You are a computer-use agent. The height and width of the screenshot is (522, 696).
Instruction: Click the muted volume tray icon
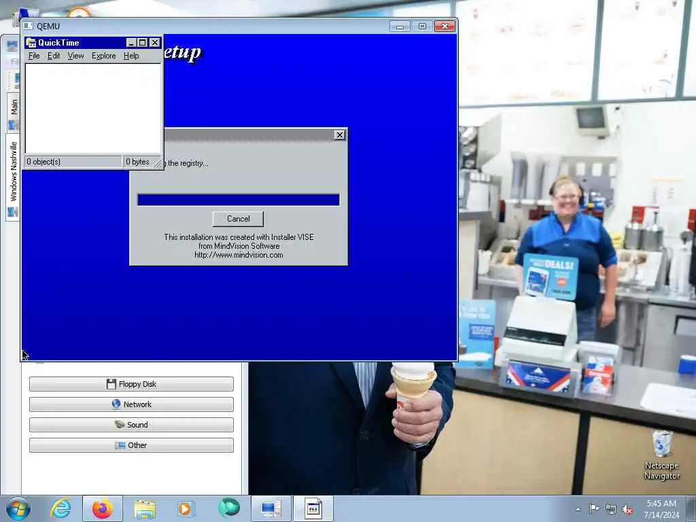click(627, 509)
